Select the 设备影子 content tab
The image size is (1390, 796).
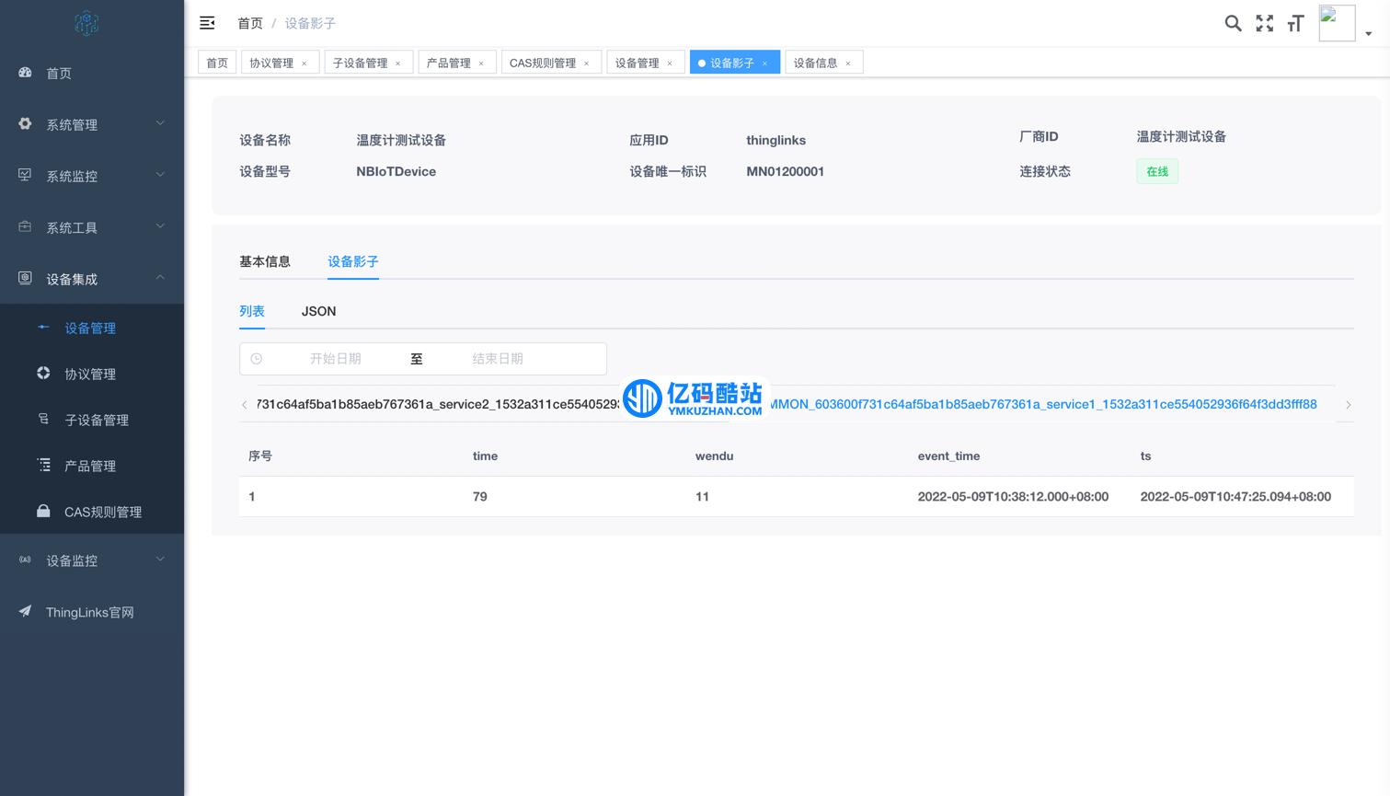click(353, 261)
